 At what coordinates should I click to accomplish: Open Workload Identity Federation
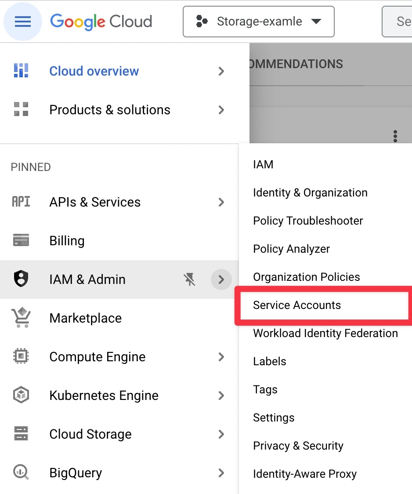325,333
